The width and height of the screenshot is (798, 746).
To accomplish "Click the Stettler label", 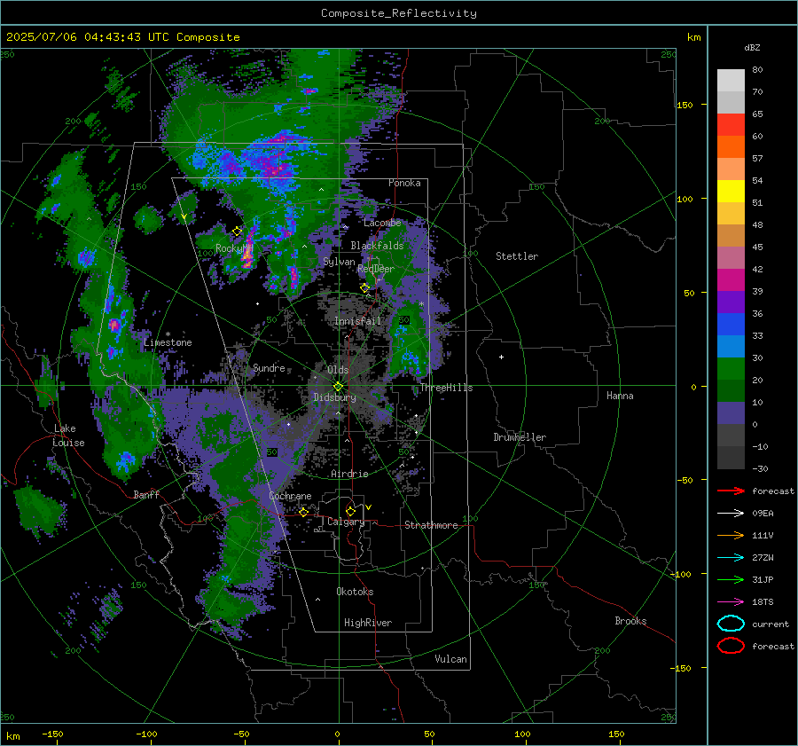I will tap(517, 256).
